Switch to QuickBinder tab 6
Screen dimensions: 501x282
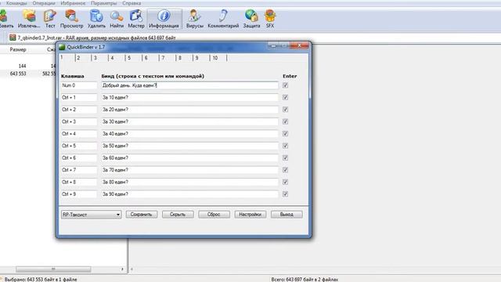(x=150, y=58)
